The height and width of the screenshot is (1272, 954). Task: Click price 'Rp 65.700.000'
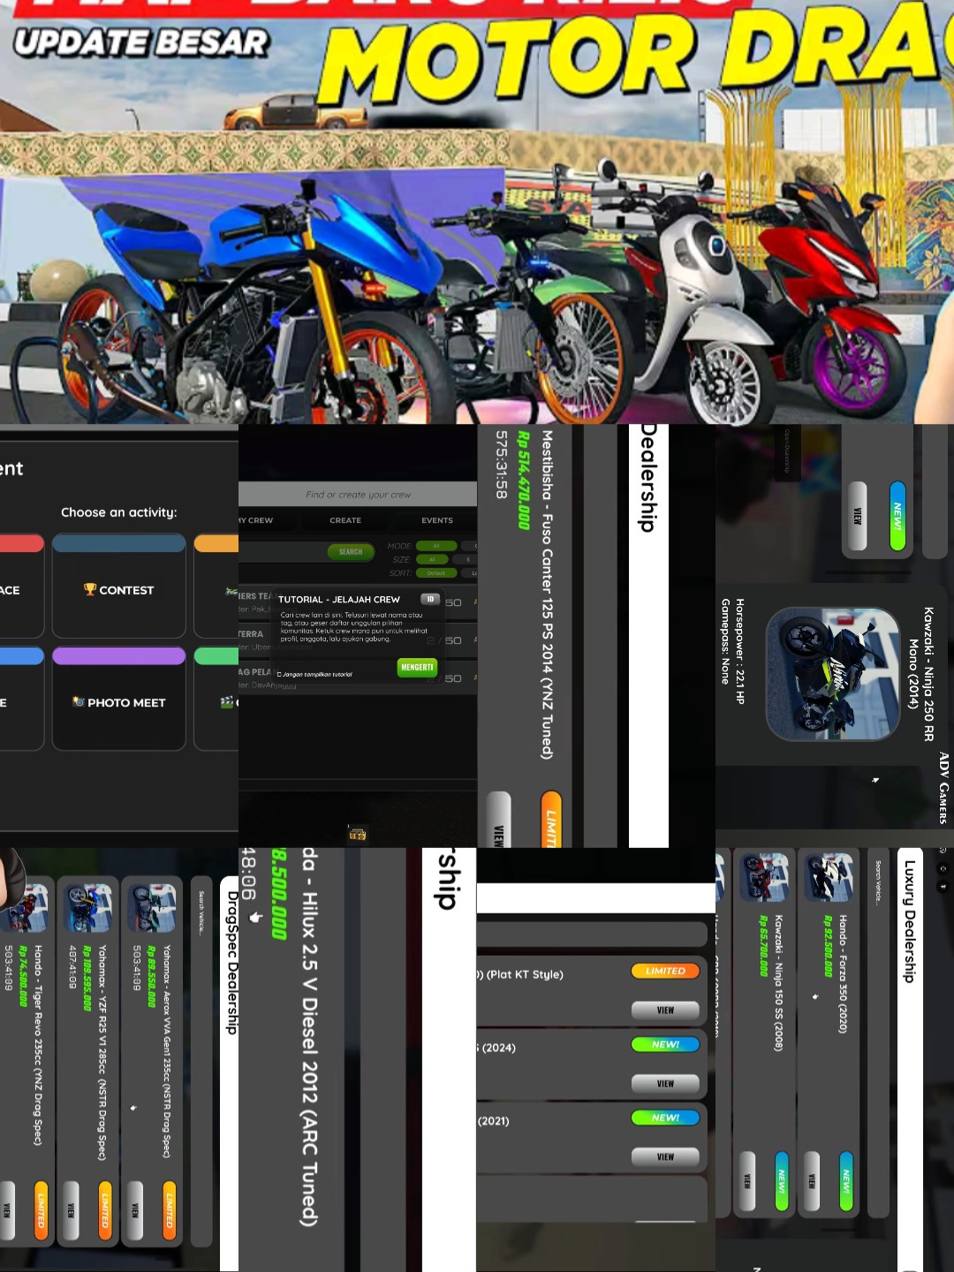tap(764, 946)
